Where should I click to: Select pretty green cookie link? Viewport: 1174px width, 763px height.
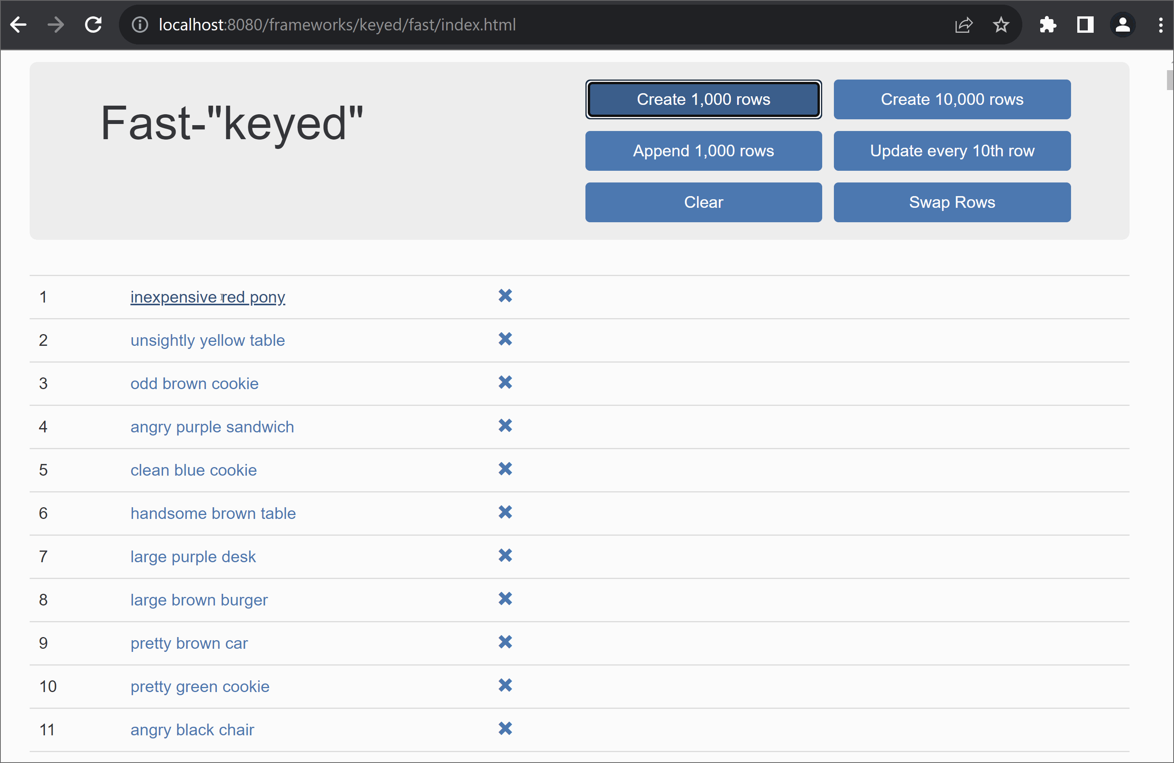[200, 687]
